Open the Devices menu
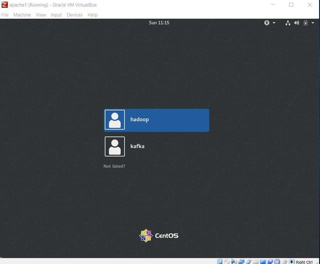 [74, 15]
